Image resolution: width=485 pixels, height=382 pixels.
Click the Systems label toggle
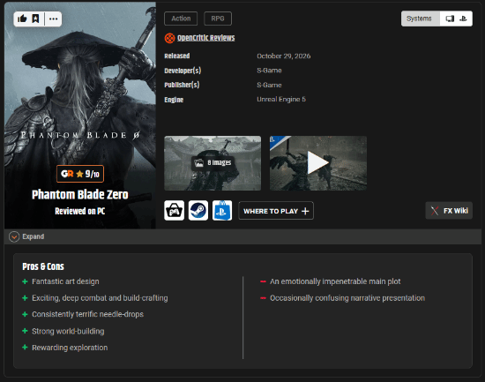point(419,19)
